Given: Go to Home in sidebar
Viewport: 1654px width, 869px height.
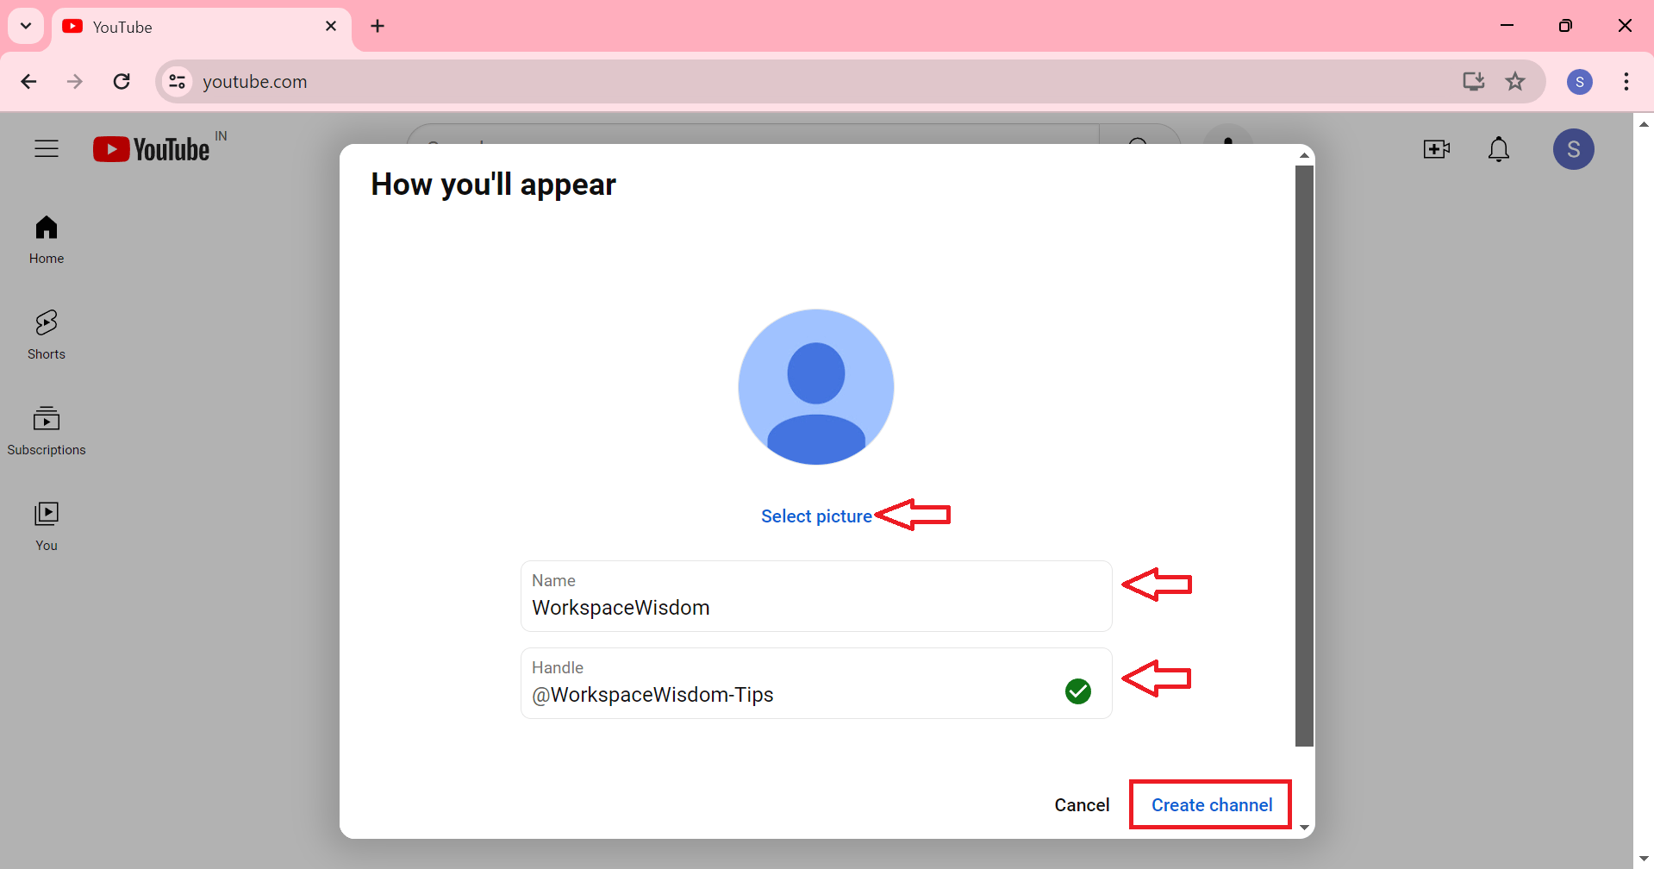Looking at the screenshot, I should point(47,240).
